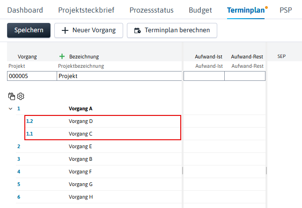Screen dimensions: 302x208
Task: Click the calendar icon in Terminplan berechnen
Action: point(137,30)
